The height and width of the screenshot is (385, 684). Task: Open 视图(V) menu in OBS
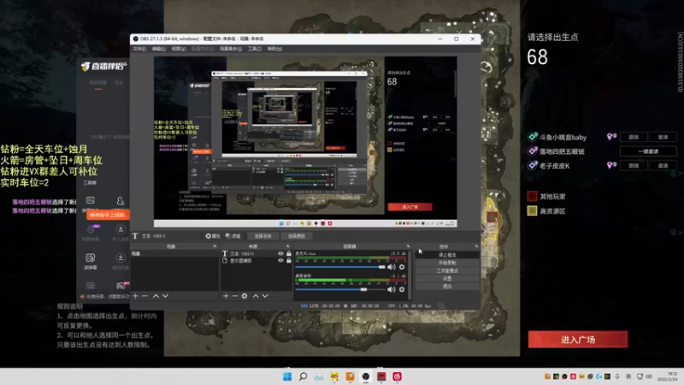click(179, 49)
